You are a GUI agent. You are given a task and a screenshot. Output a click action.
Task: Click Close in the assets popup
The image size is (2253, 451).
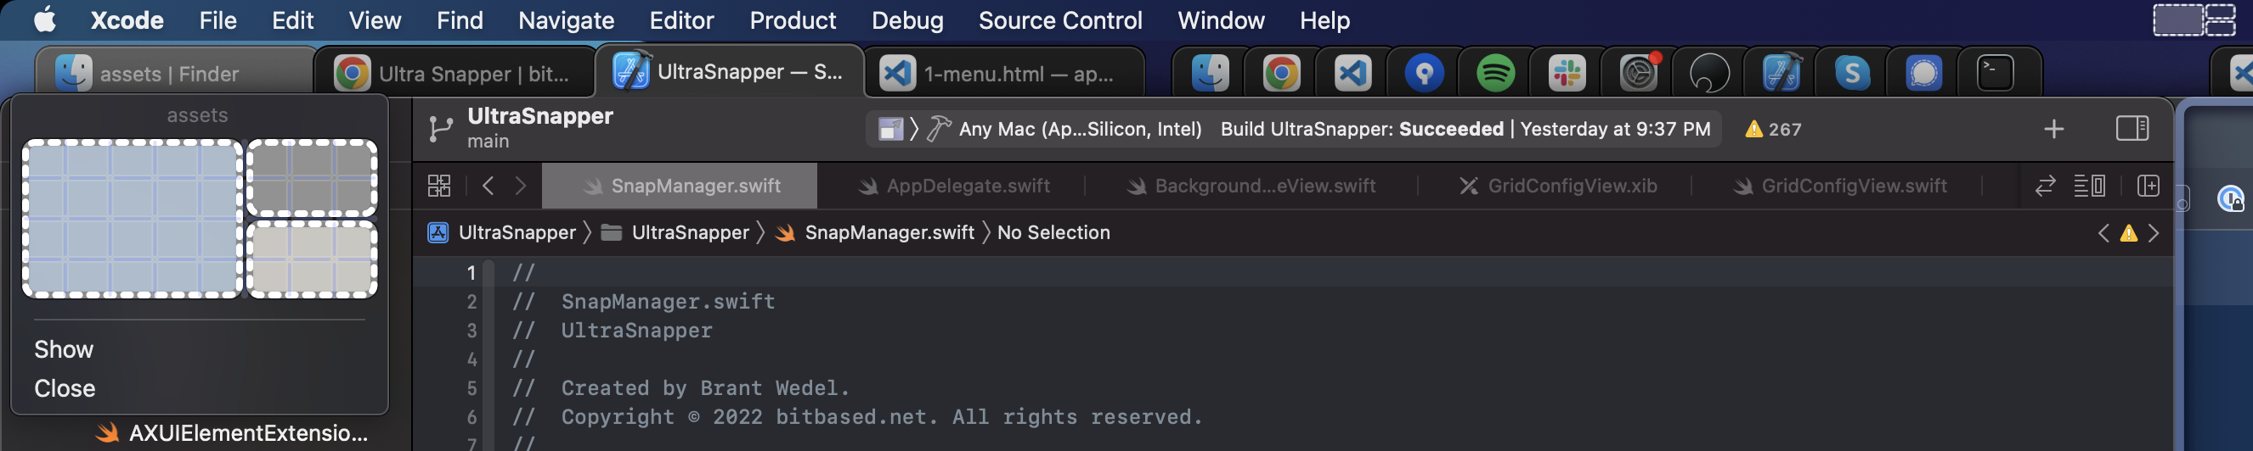tap(65, 388)
